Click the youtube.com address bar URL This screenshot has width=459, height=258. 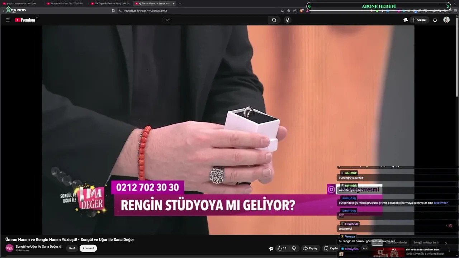tap(146, 11)
